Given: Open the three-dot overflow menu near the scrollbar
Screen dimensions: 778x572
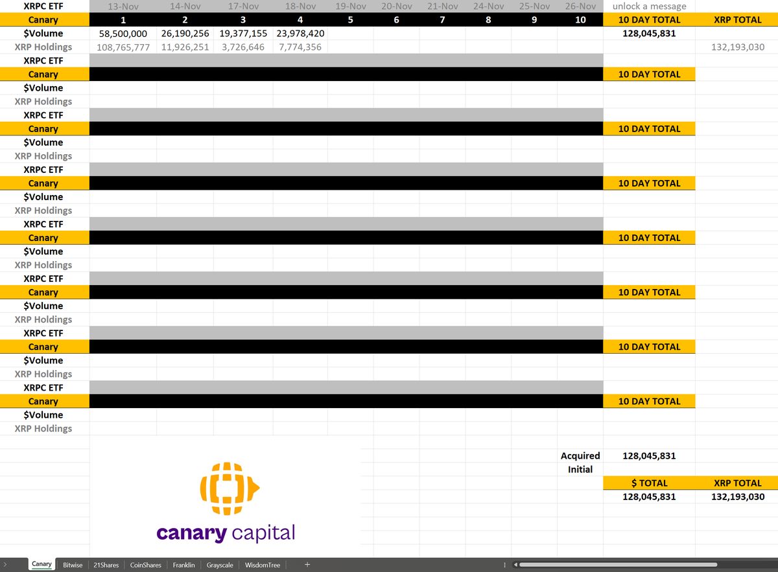Looking at the screenshot, I should pos(504,564).
